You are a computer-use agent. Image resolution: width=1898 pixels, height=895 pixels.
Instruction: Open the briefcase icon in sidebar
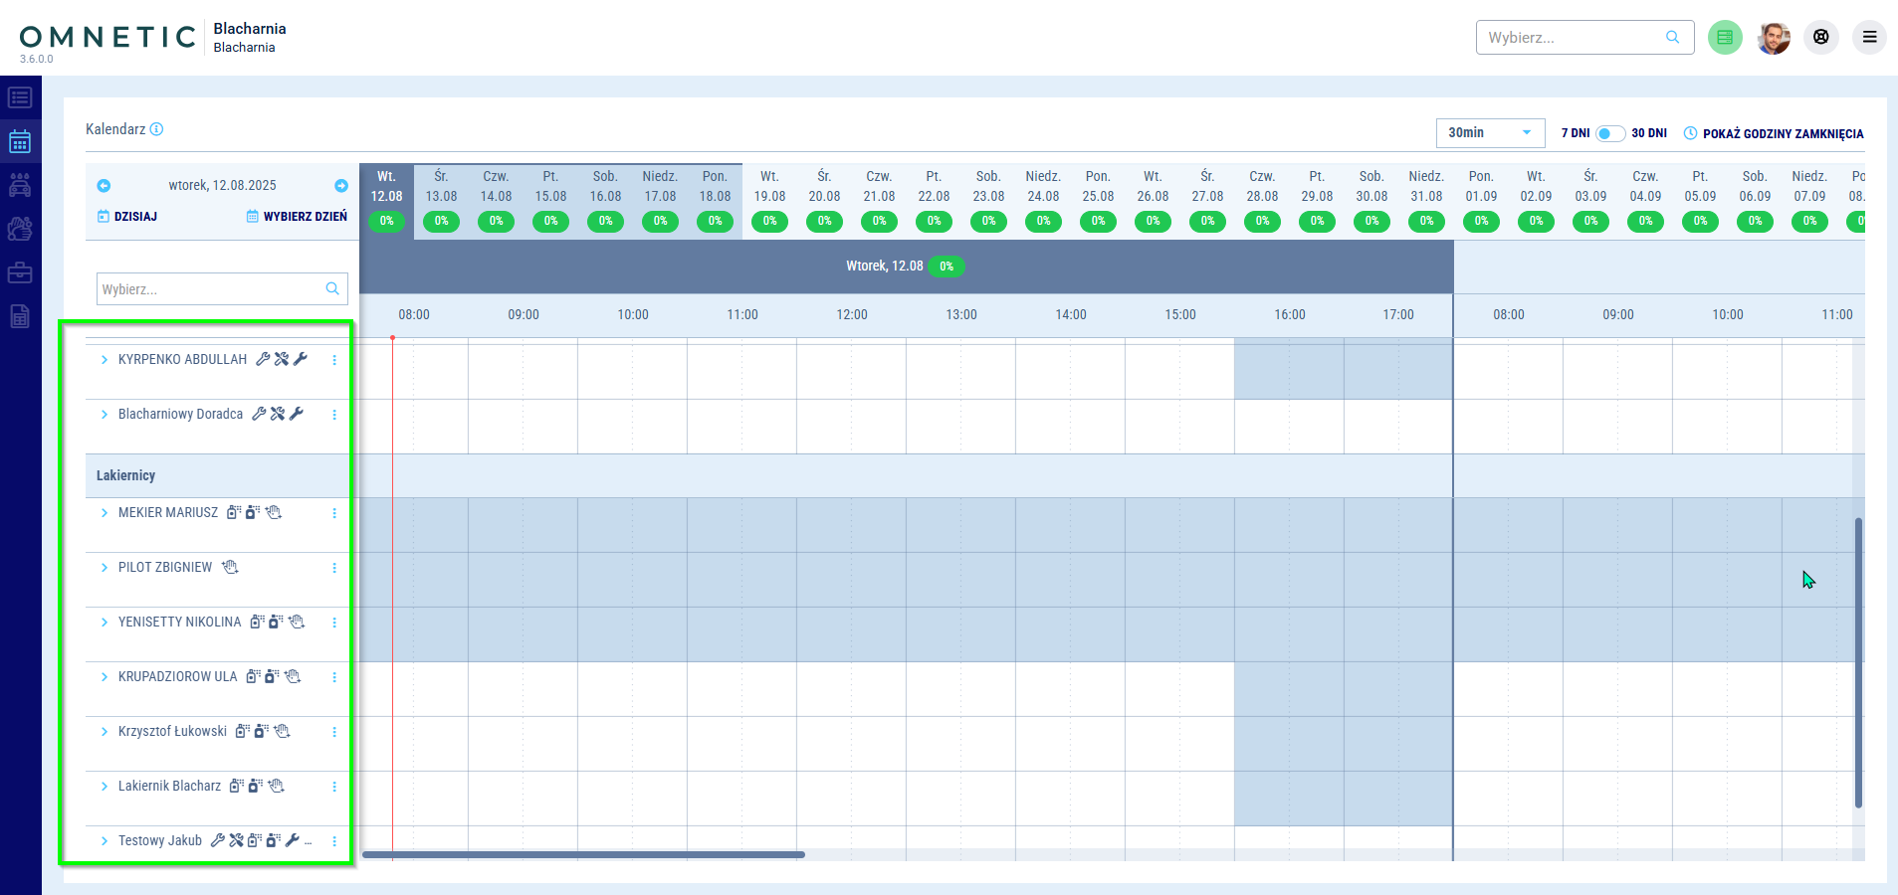[20, 272]
